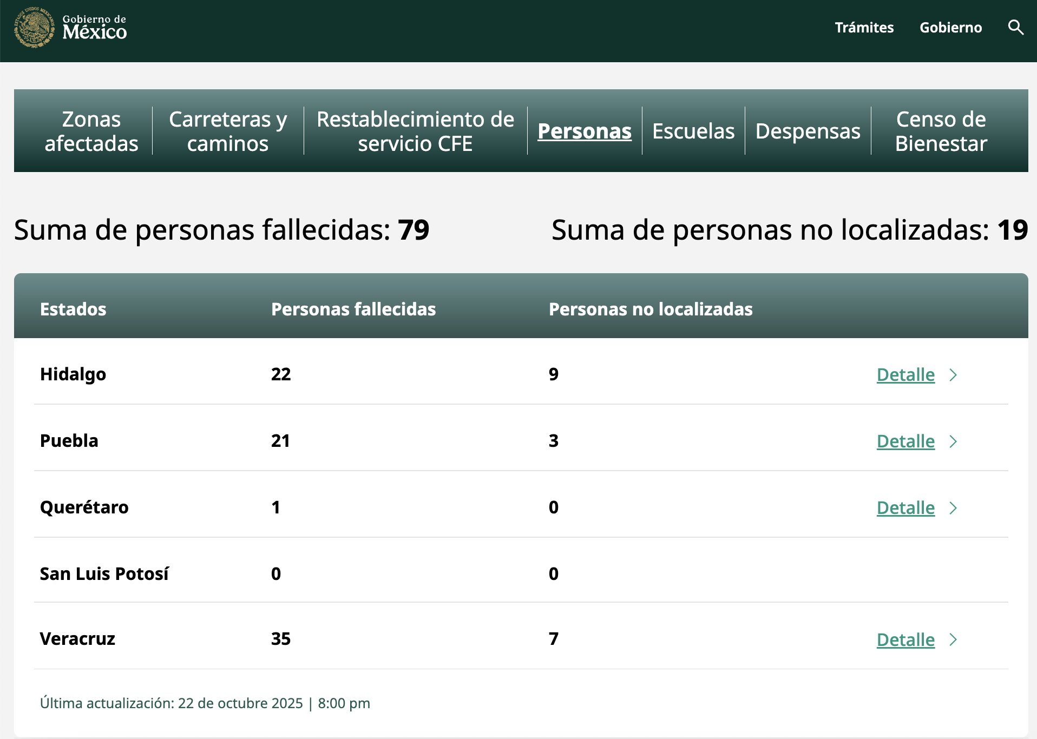The image size is (1037, 739).
Task: Click the Gobierno de México logo
Action: pos(70,28)
